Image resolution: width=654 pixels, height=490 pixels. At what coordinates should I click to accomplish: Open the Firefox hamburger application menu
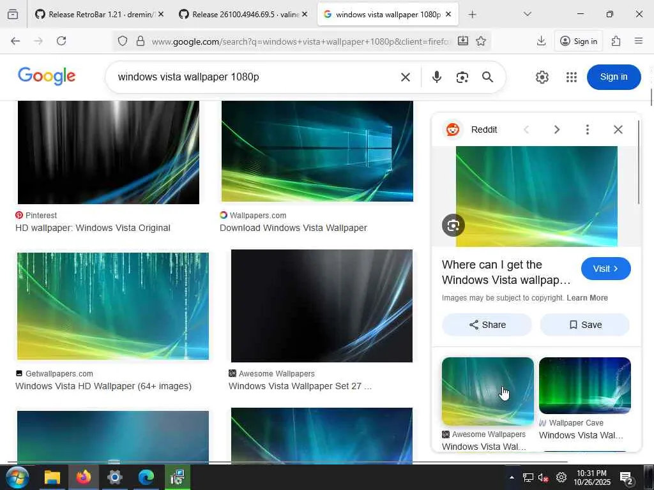(639, 41)
